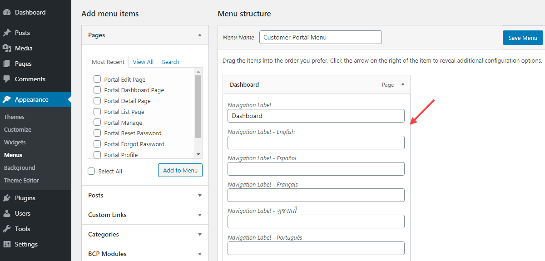
Task: Open the Search tab in Pages
Action: point(170,62)
